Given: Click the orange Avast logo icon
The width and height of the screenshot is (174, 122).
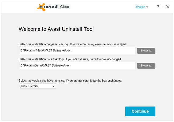Looking at the screenshot, I should coord(41,7).
